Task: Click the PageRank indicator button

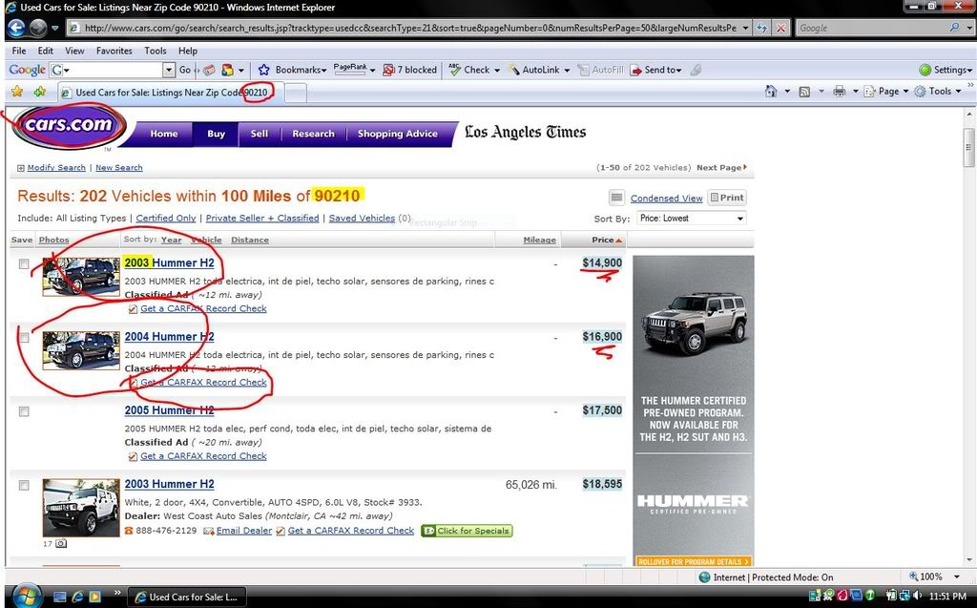Action: point(350,70)
